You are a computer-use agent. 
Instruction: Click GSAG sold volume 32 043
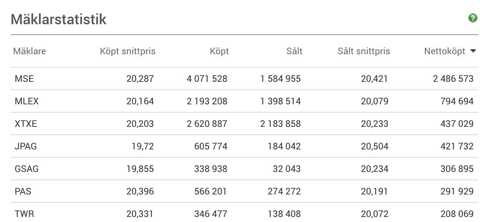point(286,169)
